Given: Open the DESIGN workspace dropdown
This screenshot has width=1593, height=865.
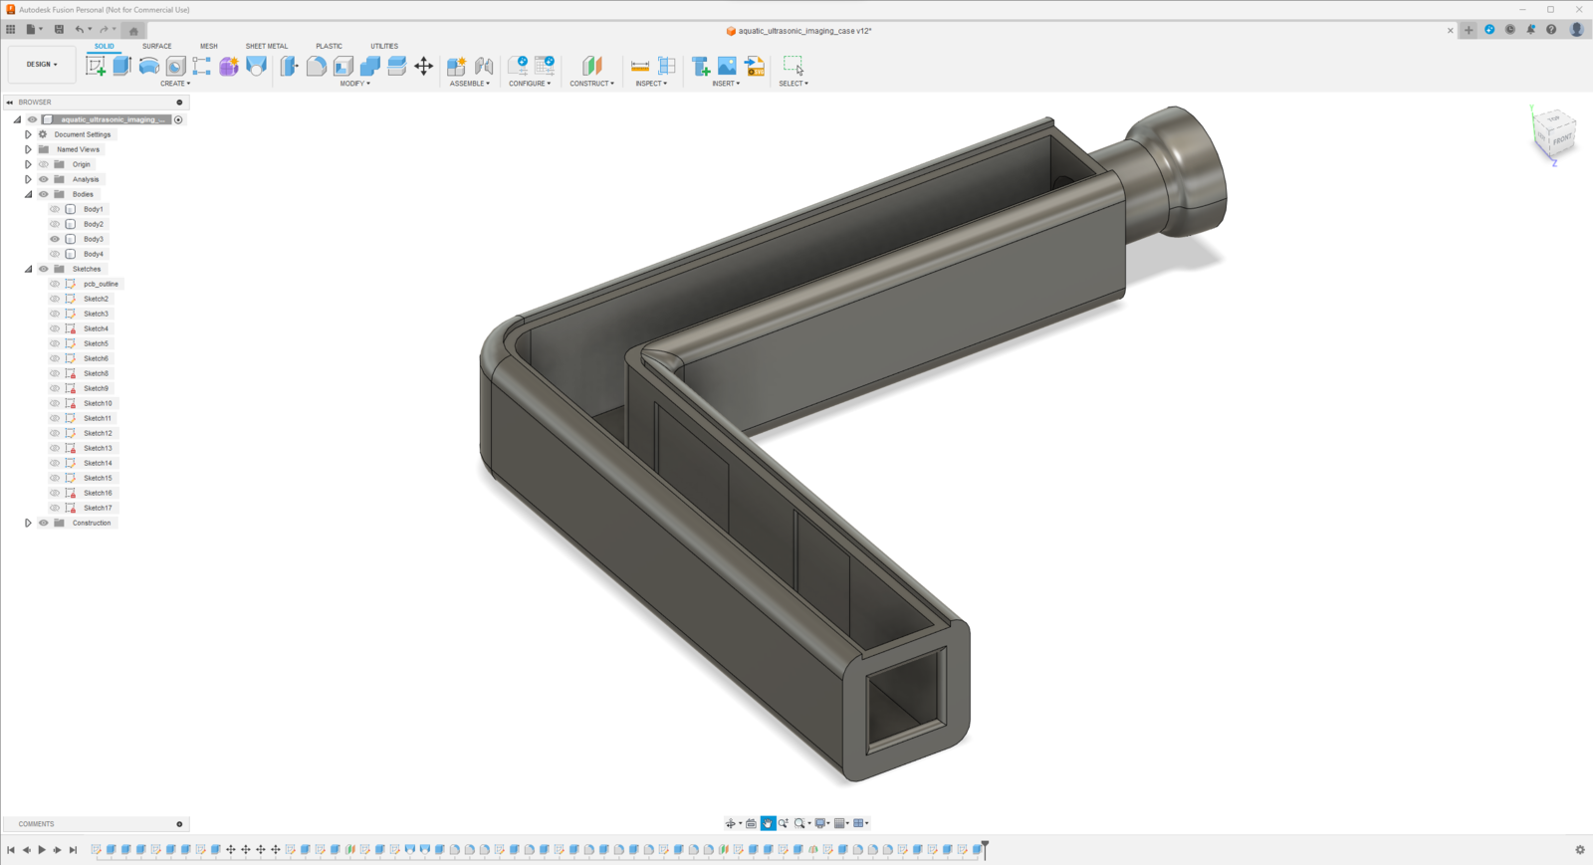Looking at the screenshot, I should pos(42,64).
